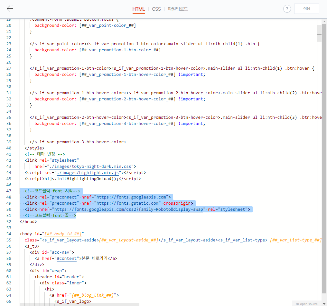Click the <h1> tag line

49,289
